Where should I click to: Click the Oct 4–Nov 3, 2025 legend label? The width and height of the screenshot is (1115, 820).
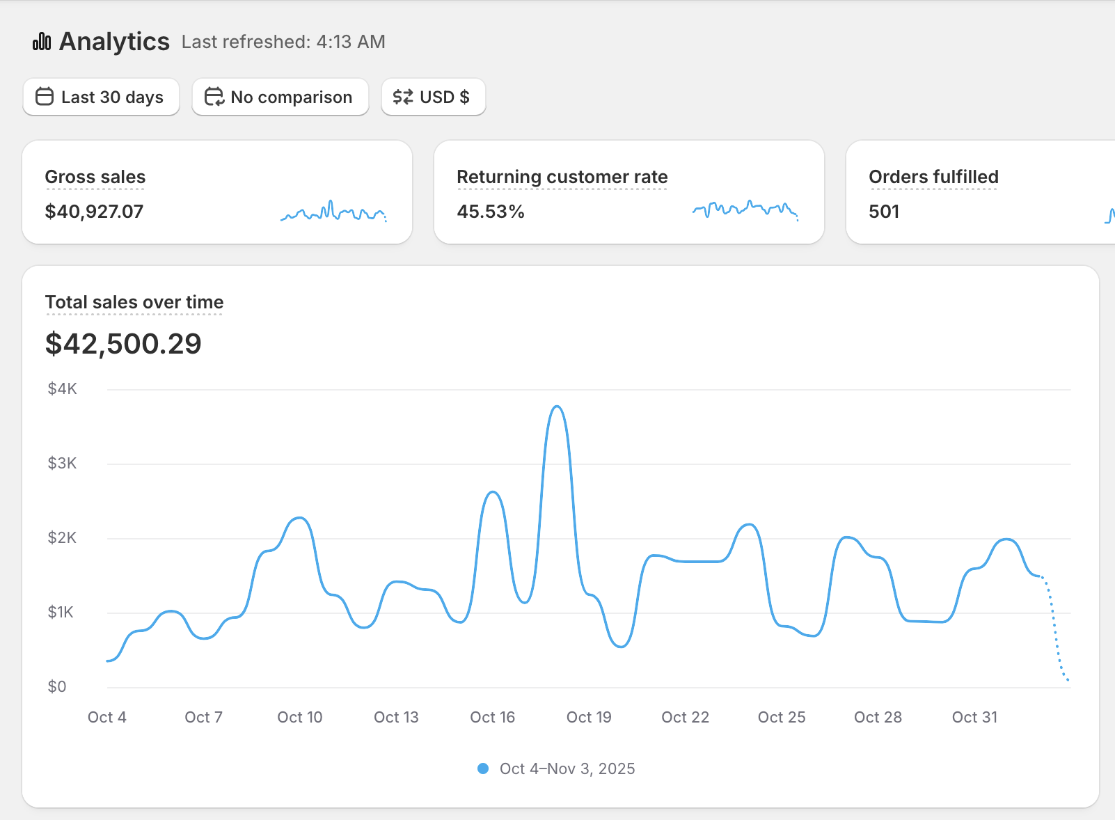(x=567, y=768)
